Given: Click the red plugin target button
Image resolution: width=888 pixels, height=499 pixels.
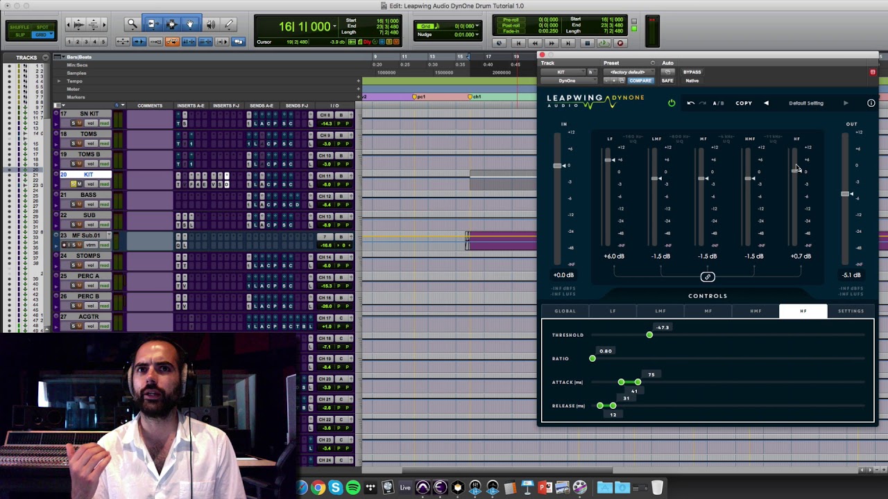Looking at the screenshot, I should (x=873, y=72).
